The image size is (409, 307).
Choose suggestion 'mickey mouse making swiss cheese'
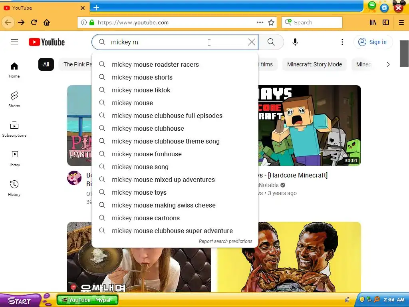pyautogui.click(x=175, y=205)
